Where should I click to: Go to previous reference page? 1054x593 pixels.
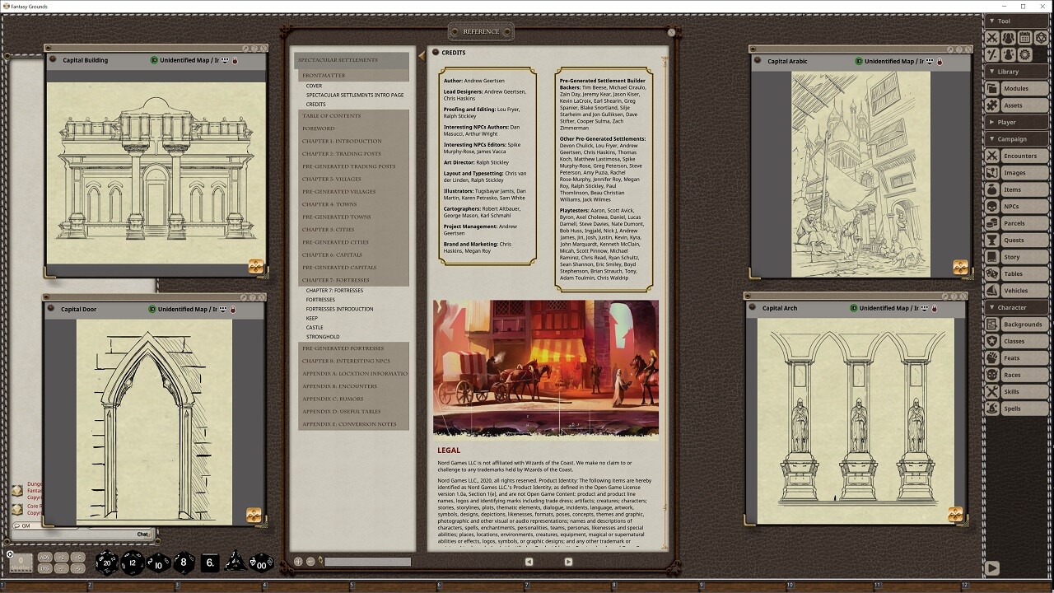click(x=529, y=562)
